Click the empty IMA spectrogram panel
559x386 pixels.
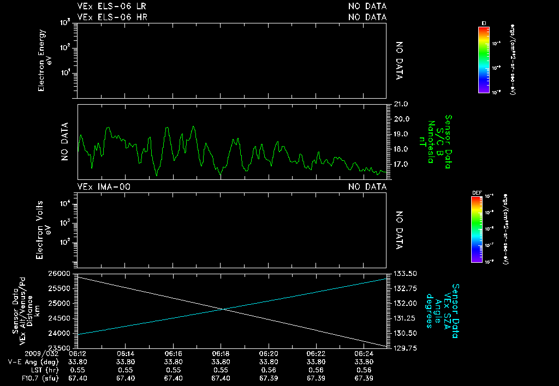(231, 230)
